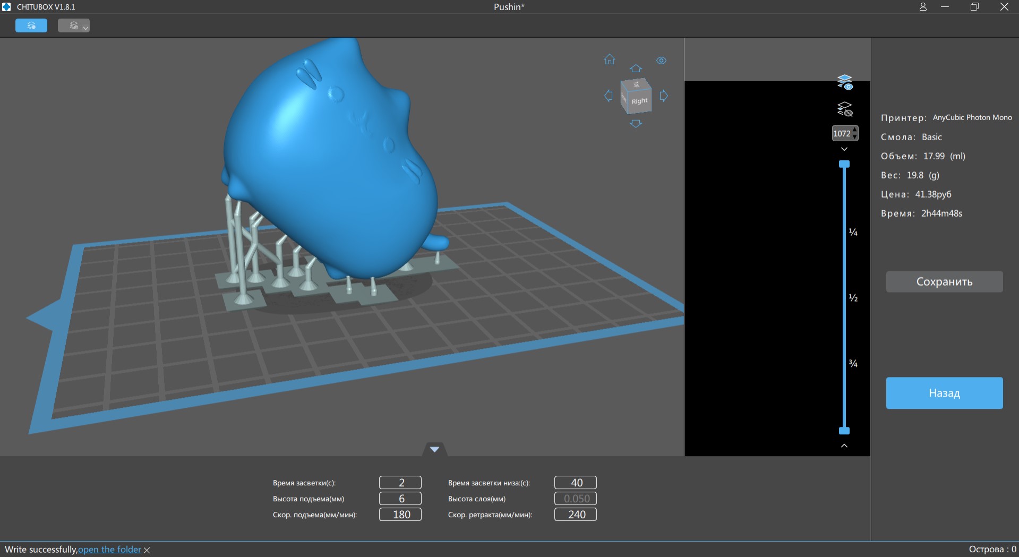Screen dimensions: 1019x557
Task: Click the Высота слоя layer height field
Action: coord(576,499)
